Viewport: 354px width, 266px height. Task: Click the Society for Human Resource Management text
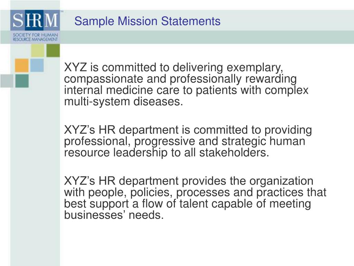(35, 37)
